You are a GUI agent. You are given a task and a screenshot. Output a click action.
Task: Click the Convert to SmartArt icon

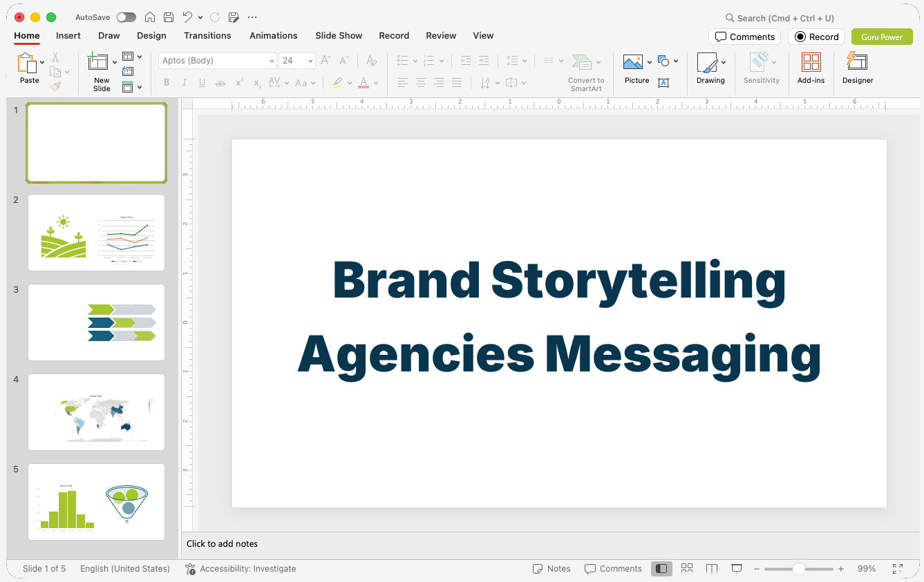[x=583, y=62]
